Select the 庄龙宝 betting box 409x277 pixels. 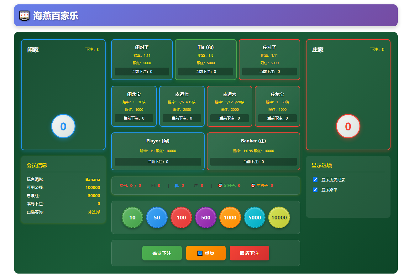pyautogui.click(x=277, y=106)
